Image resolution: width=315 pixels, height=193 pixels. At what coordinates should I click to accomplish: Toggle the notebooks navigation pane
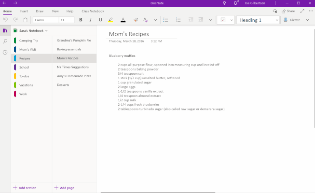tap(5, 30)
